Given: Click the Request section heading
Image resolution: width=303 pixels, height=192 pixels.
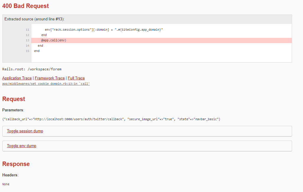Looking at the screenshot, I should tap(14, 99).
